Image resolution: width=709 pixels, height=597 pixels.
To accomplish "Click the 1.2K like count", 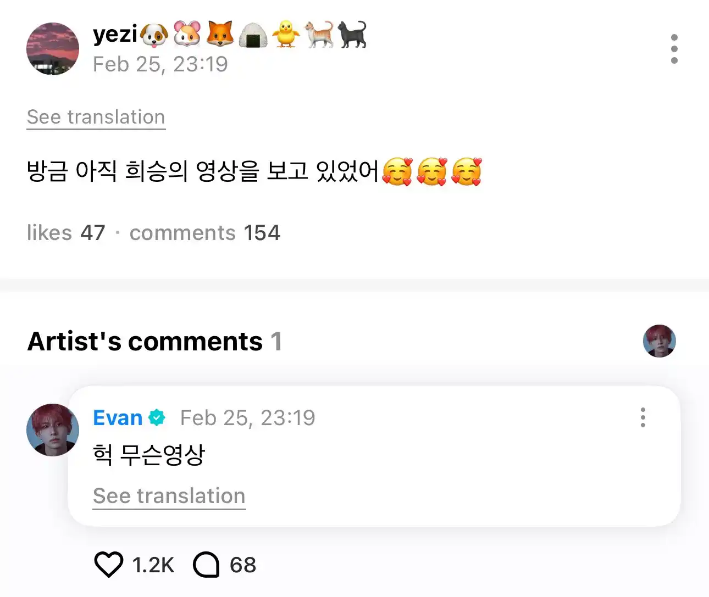I will 153,565.
